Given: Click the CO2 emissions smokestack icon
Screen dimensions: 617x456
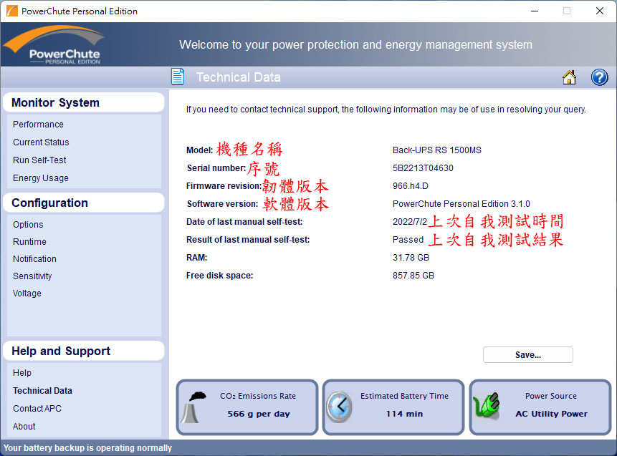Looking at the screenshot, I should pos(193,407).
